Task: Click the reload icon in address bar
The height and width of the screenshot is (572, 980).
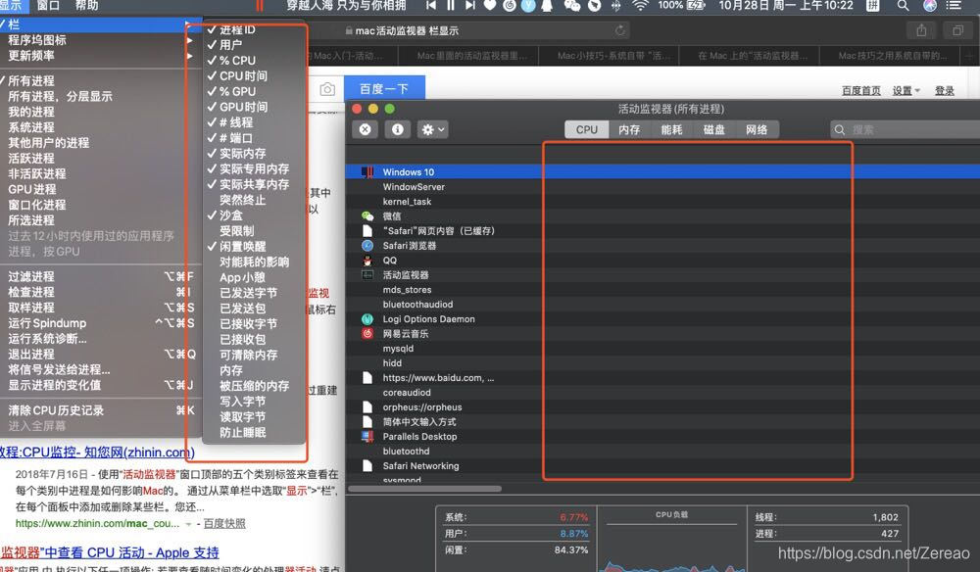Action: pyautogui.click(x=620, y=30)
